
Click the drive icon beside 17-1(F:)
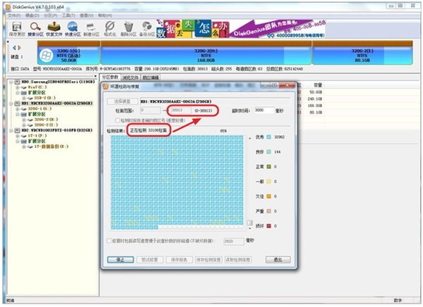24,136
